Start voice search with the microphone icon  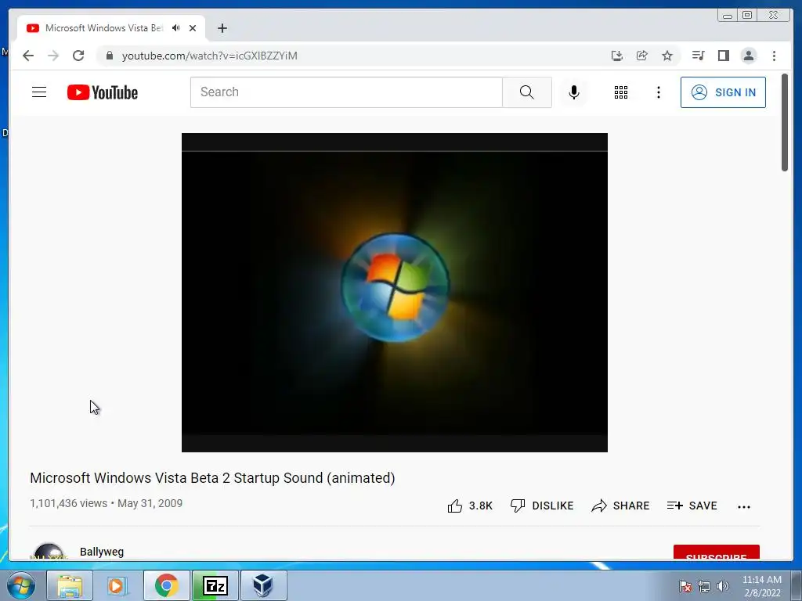tap(574, 92)
